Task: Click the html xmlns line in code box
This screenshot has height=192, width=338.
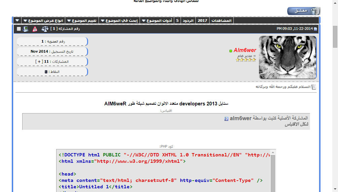Action: tap(122, 161)
